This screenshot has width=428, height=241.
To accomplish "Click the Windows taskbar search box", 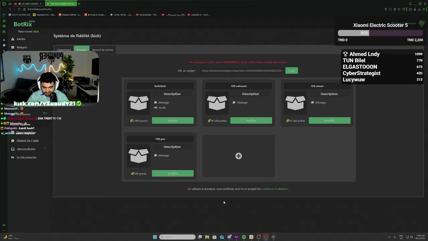I will coord(177,237).
